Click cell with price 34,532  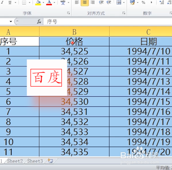pyautogui.click(x=74, y=122)
